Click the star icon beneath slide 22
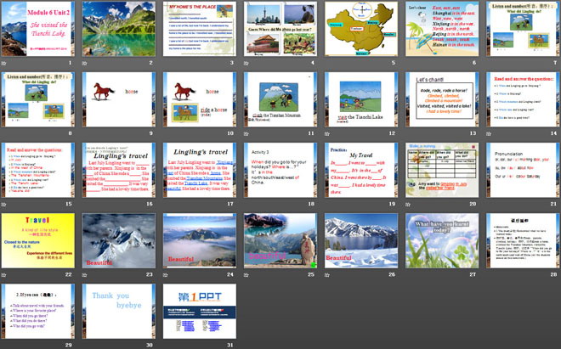The height and width of the screenshot is (349, 561). click(4, 274)
